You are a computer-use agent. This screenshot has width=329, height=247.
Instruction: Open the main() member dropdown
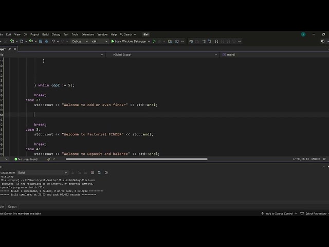point(275,55)
